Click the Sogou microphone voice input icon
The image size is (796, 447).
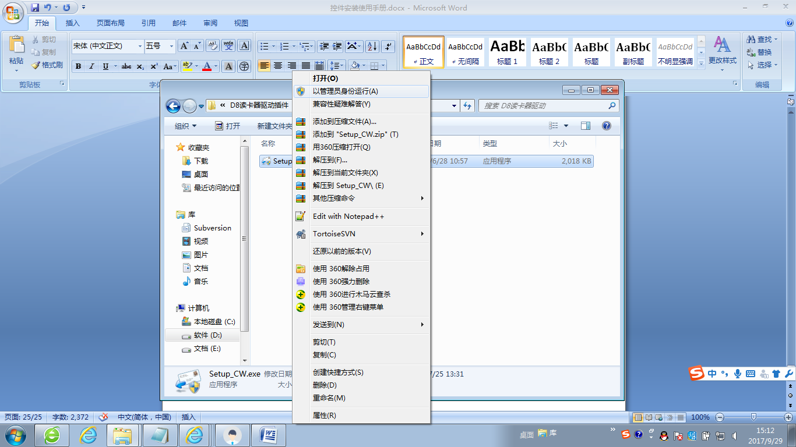click(x=738, y=374)
